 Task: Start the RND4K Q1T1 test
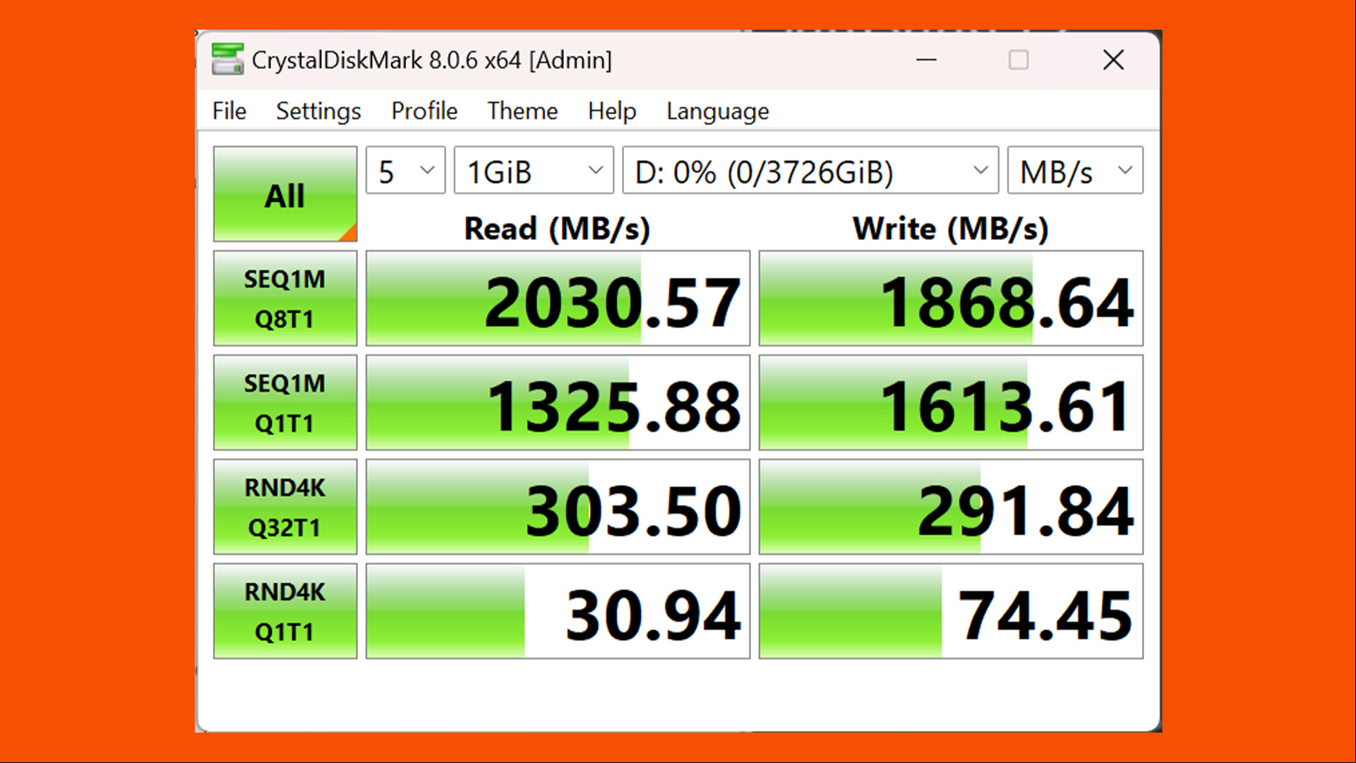click(285, 611)
